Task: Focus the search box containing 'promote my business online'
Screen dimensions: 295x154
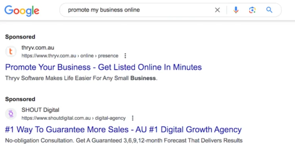Action: click(x=139, y=10)
